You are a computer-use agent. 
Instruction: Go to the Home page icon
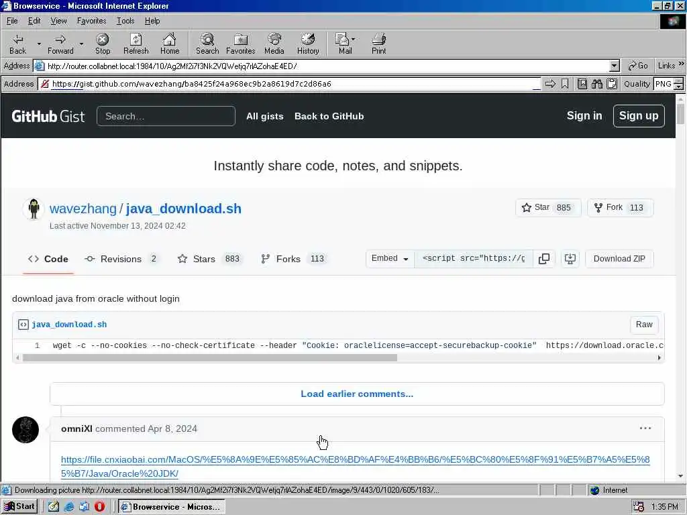click(x=170, y=44)
